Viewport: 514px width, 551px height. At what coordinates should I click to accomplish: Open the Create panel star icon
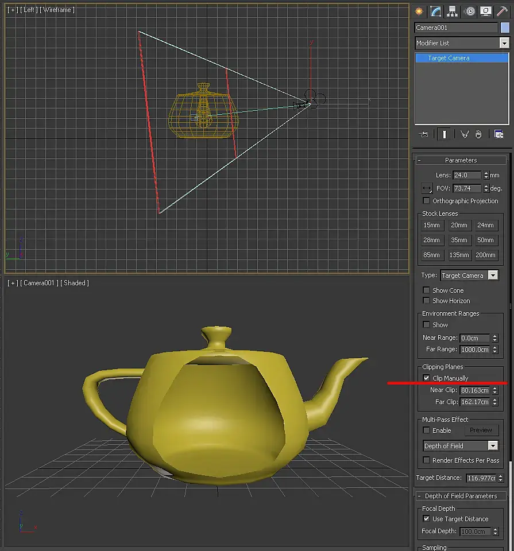pyautogui.click(x=419, y=11)
